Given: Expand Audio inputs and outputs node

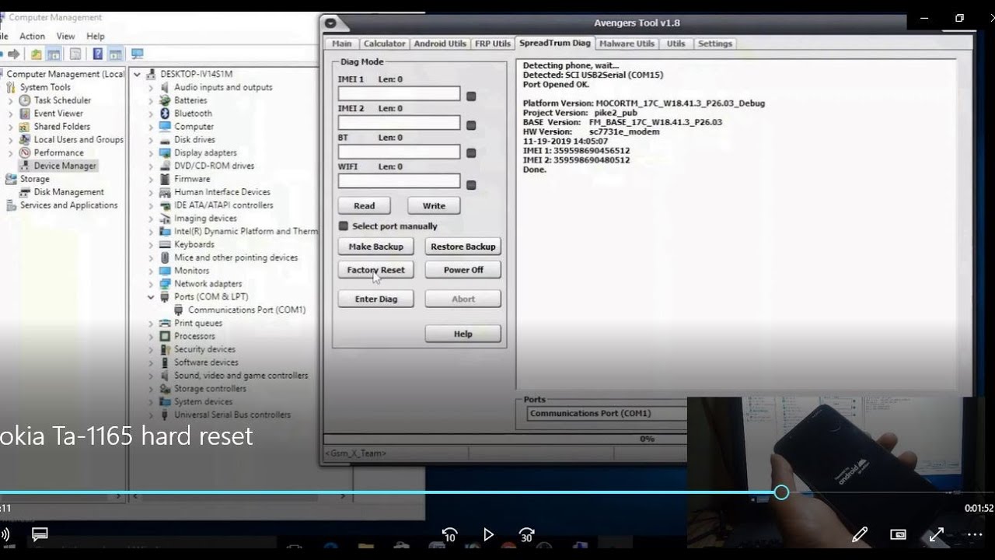Looking at the screenshot, I should (151, 88).
